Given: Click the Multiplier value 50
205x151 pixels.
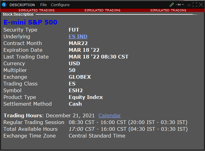Looking at the screenshot, I should 72,70.
